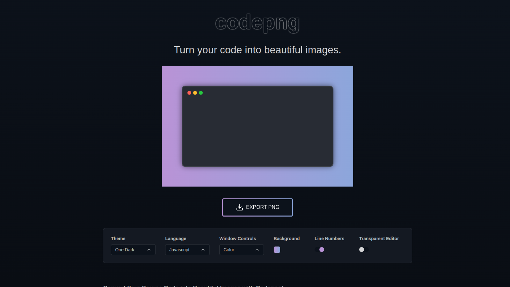Click the chevron icon on the Language selector
Viewport: 510px width, 287px height.
click(203, 250)
